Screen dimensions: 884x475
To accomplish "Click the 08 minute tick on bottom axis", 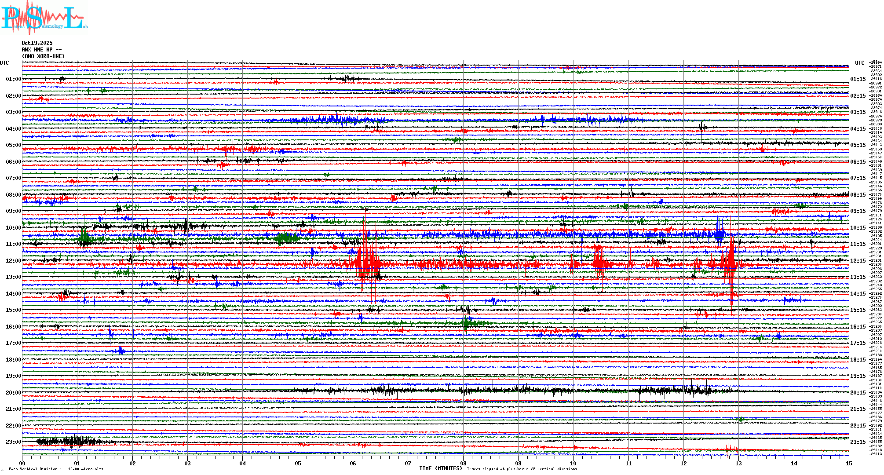I will click(463, 463).
